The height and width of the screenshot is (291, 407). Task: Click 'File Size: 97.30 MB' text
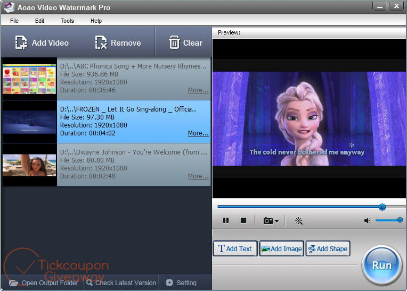87,117
